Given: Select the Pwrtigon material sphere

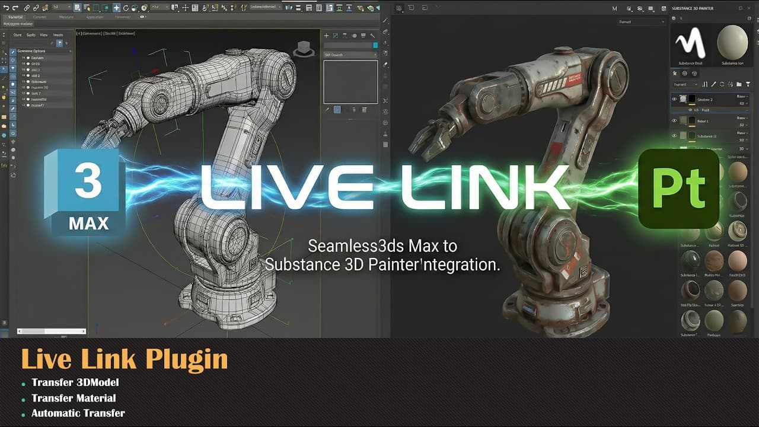Looking at the screenshot, I should (714, 321).
